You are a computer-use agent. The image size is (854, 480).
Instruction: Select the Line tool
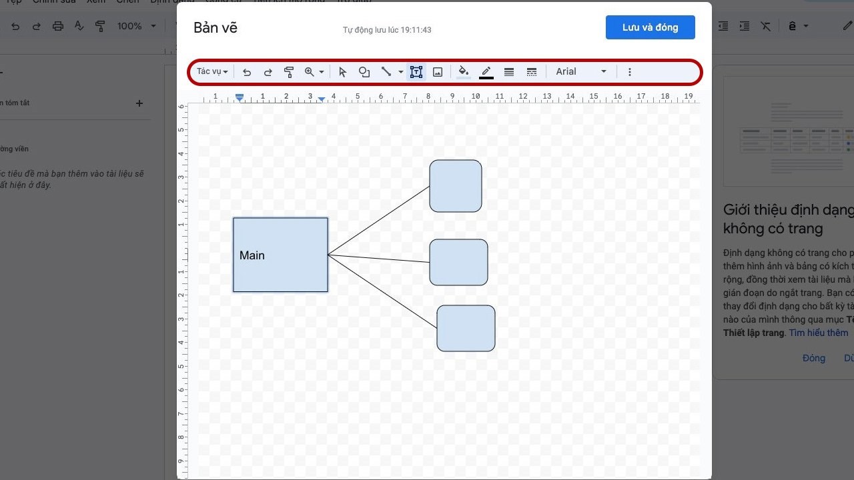386,72
